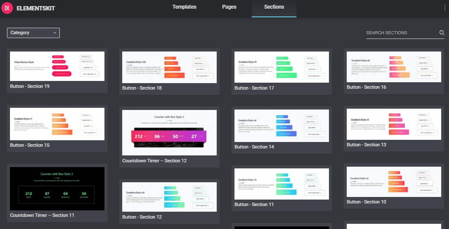Click the ELEMENTSKIT brand text
Viewport: 449px width, 229px height.
pos(36,9)
